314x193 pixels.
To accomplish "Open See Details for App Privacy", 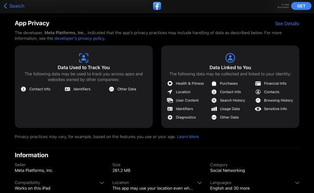I will [287, 24].
